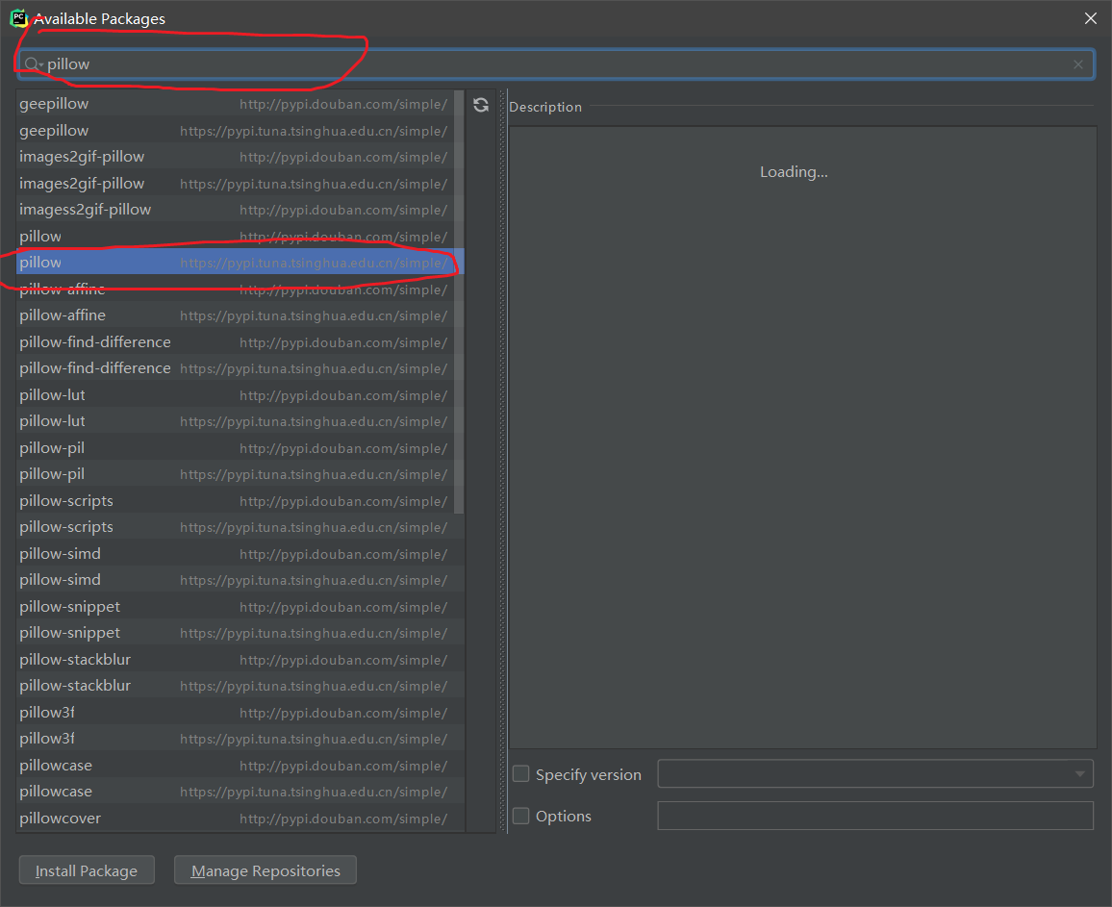
Task: Select pillow-simd from the douban repository
Action: coord(240,554)
